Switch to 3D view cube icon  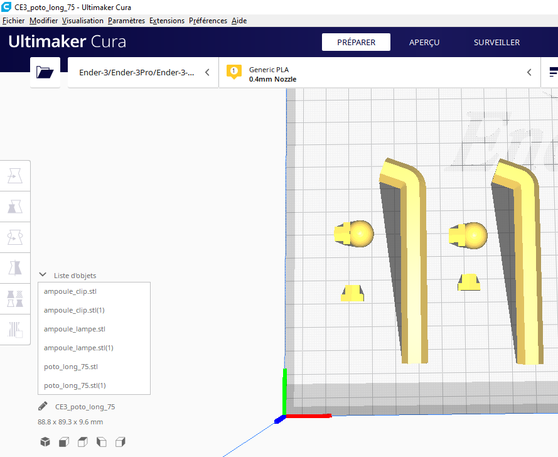(x=45, y=442)
